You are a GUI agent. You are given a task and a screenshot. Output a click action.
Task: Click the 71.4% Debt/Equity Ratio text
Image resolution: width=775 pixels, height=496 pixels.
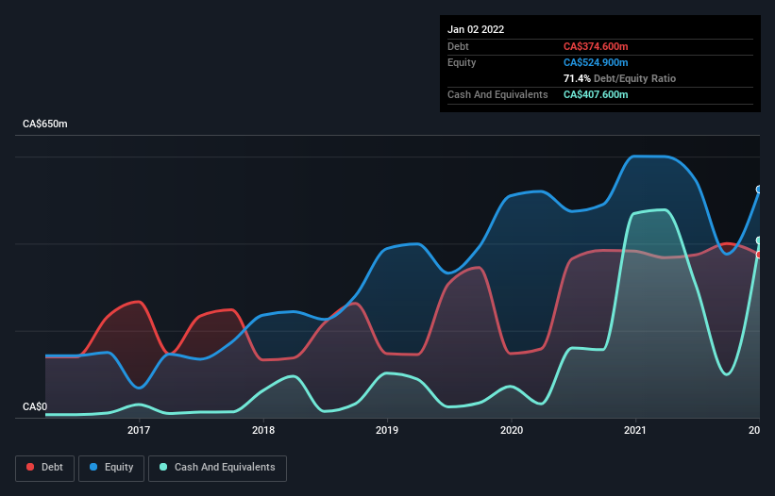(619, 78)
